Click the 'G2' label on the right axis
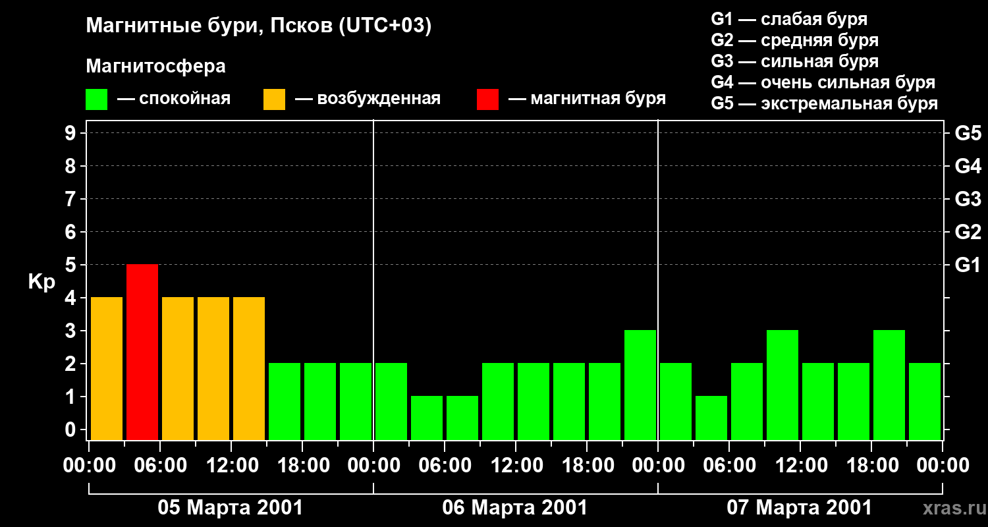This screenshot has height=527, width=988. point(968,232)
